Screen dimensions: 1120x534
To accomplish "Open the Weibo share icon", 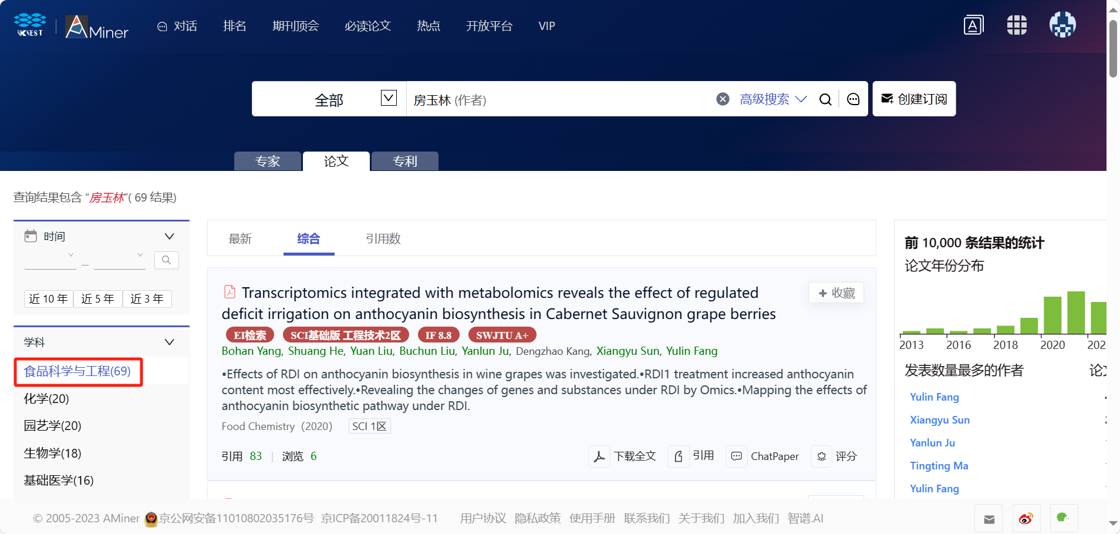I will tap(1025, 519).
